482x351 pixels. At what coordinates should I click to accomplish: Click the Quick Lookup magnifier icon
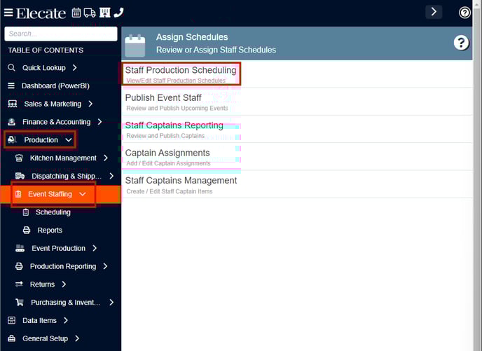point(11,68)
